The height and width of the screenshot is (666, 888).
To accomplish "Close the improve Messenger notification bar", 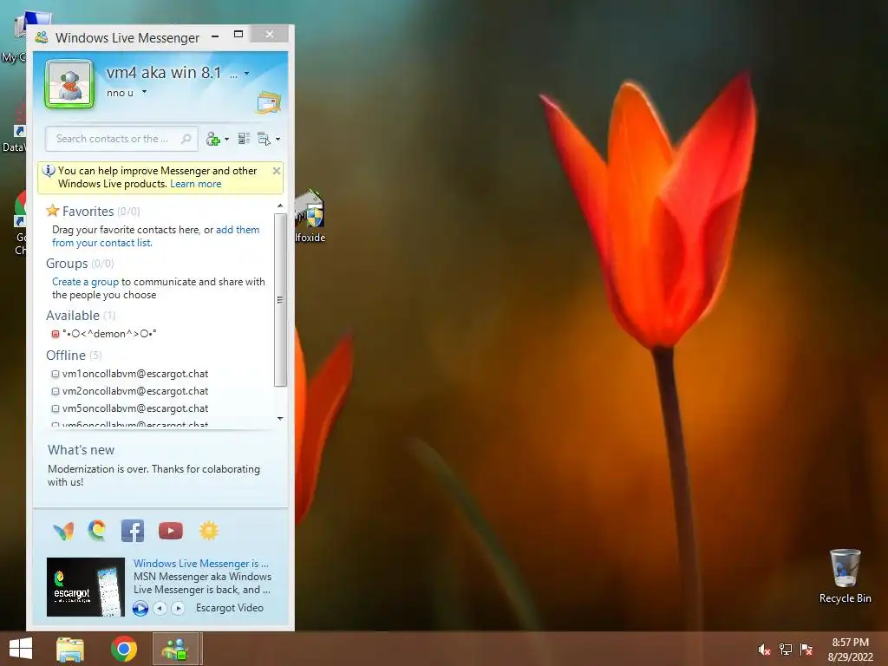I will click(x=277, y=171).
